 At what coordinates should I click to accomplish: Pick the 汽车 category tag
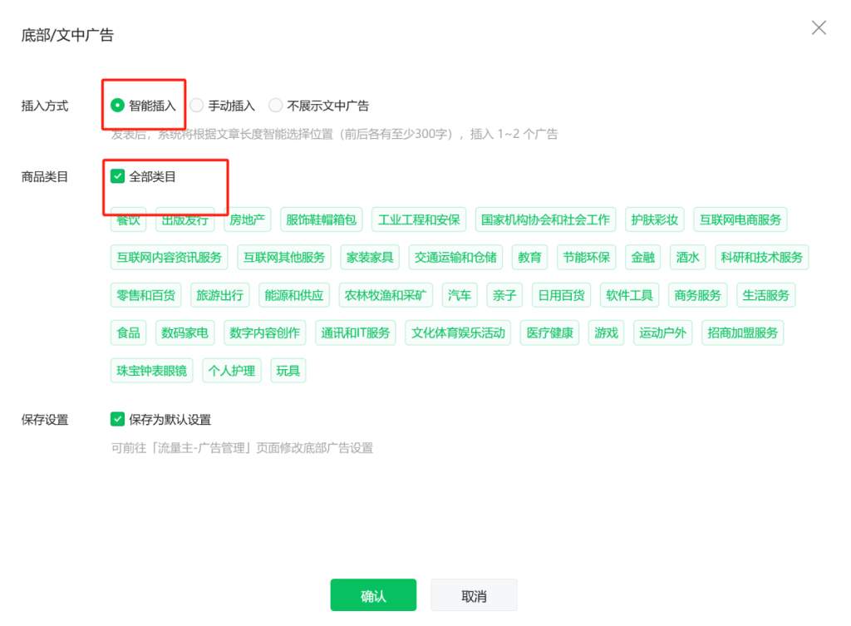click(460, 294)
